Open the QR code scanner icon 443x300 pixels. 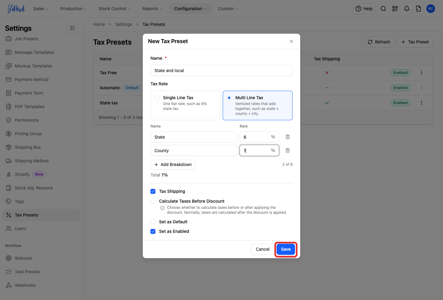click(x=395, y=9)
